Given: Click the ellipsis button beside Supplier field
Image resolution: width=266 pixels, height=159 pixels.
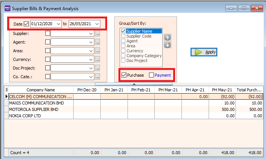Looking at the screenshot, I should pos(97,33).
